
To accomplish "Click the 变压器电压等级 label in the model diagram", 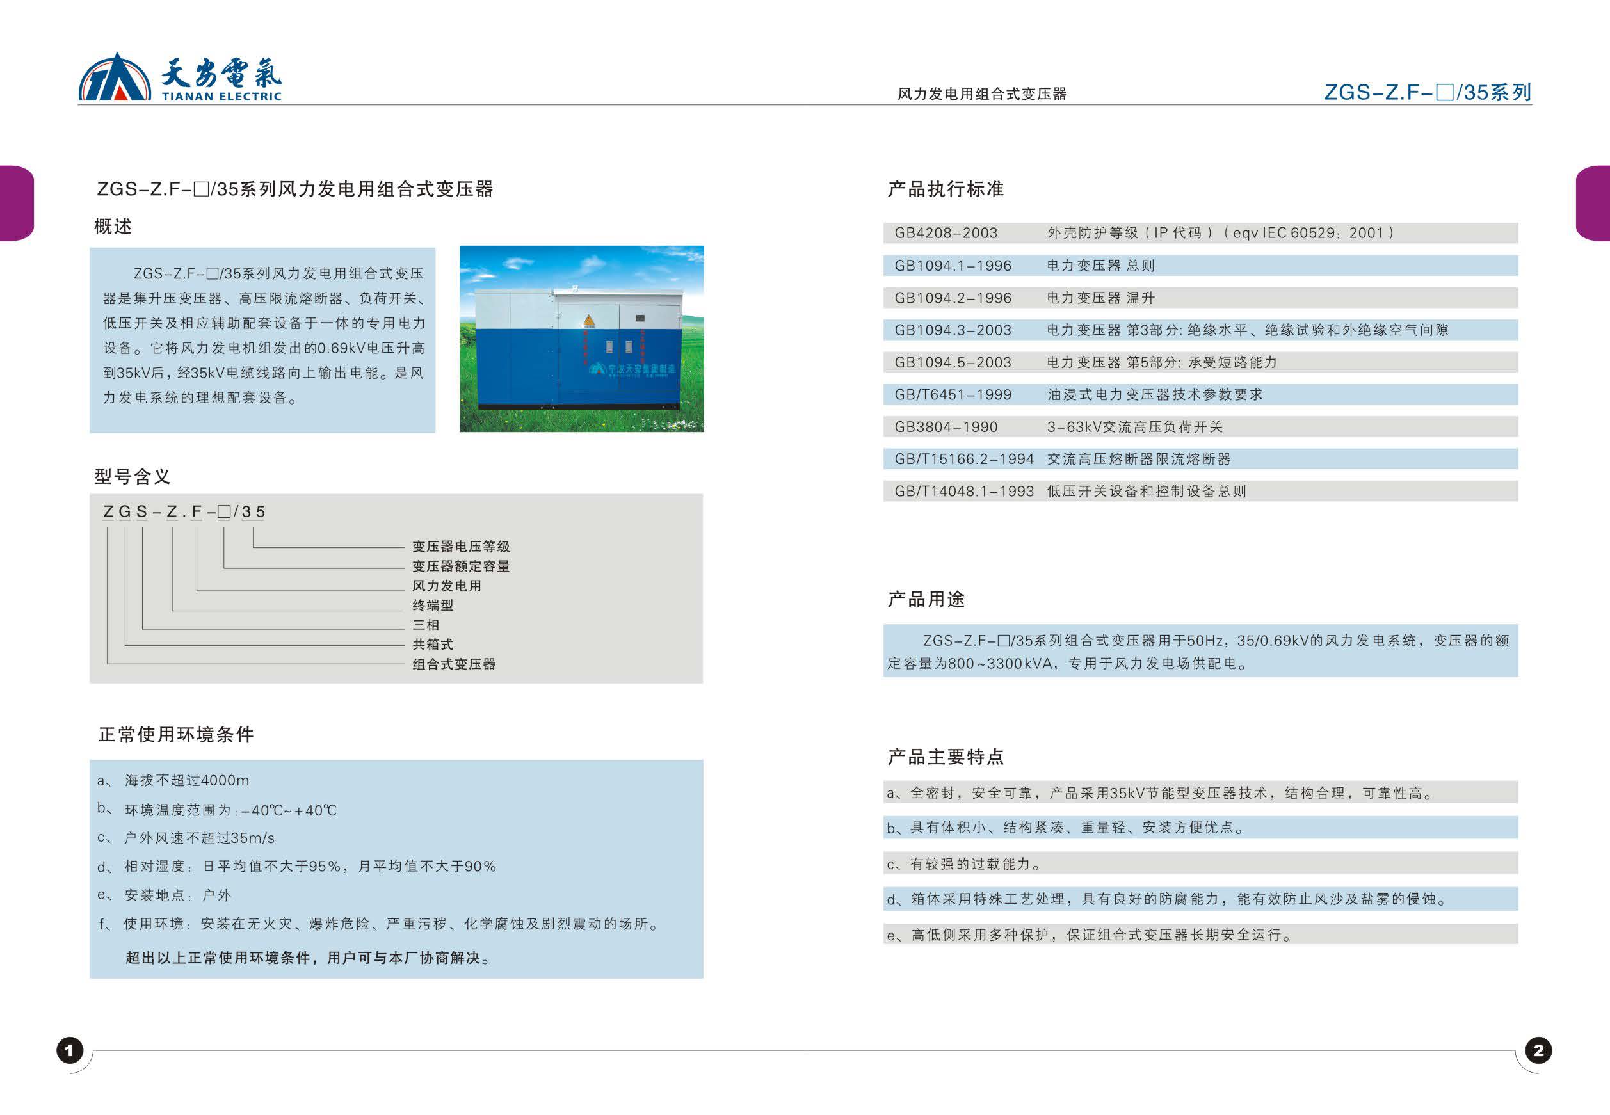I will (460, 547).
